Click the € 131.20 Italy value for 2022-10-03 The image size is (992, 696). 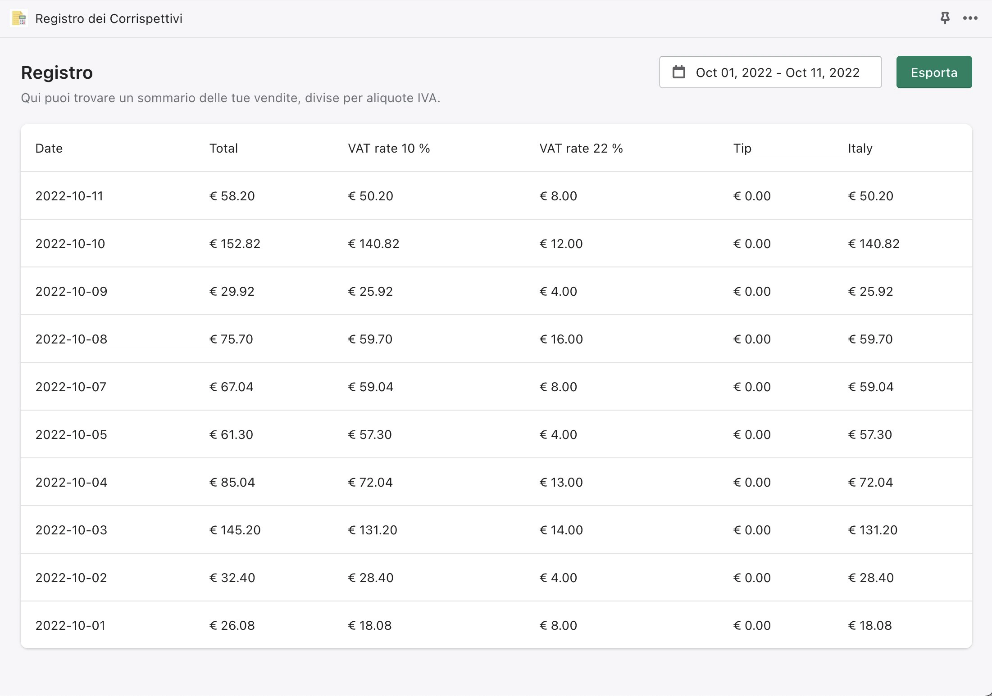pyautogui.click(x=873, y=530)
